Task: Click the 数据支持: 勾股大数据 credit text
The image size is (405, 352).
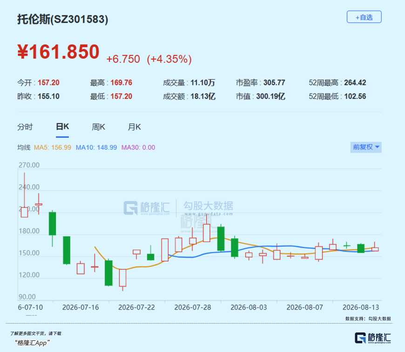Action: tap(368, 318)
